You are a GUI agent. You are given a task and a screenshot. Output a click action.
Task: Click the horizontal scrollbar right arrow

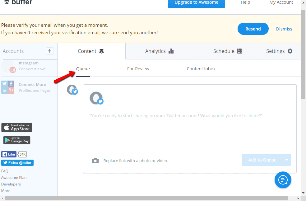[x=298, y=199]
